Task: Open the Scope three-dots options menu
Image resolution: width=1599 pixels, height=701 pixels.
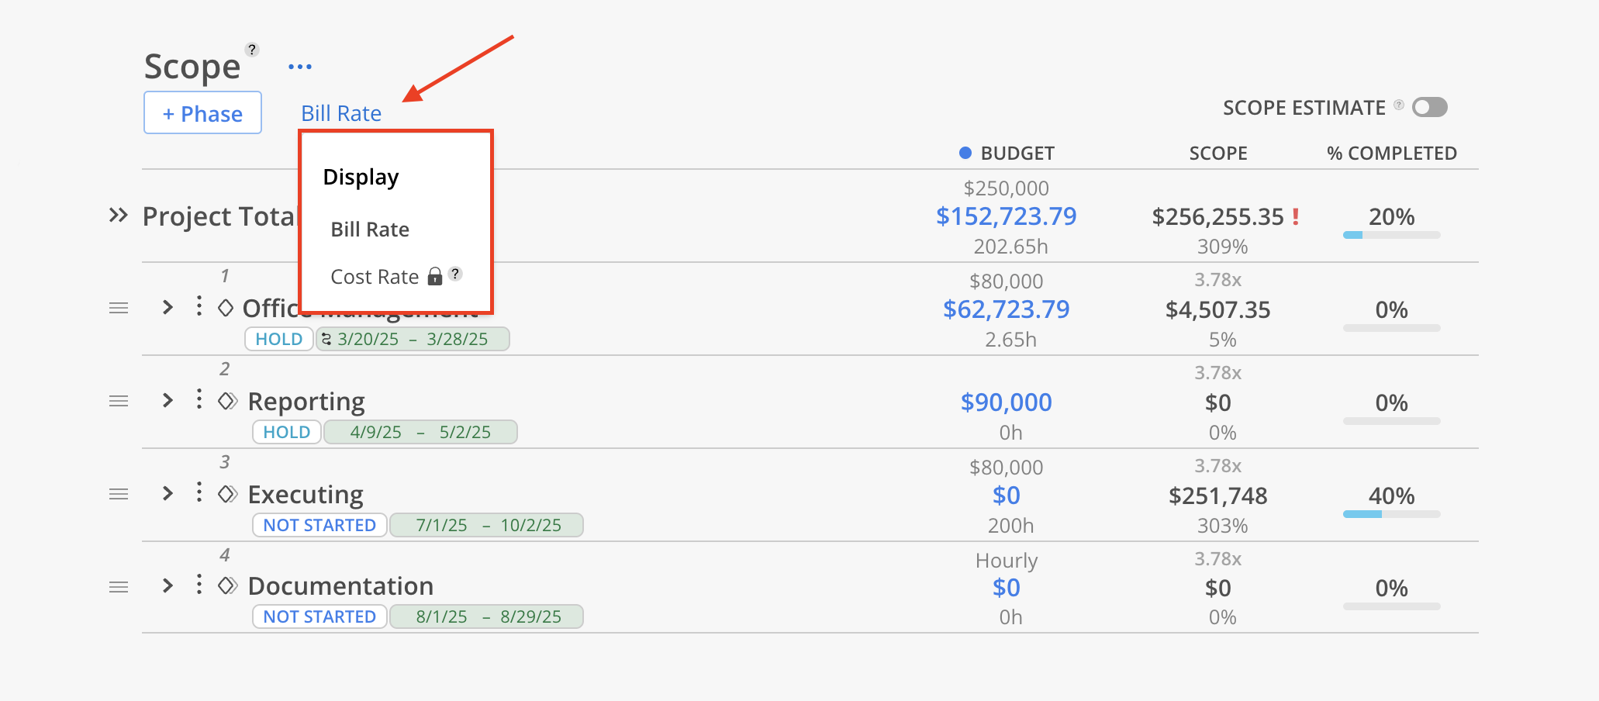Action: [x=300, y=67]
